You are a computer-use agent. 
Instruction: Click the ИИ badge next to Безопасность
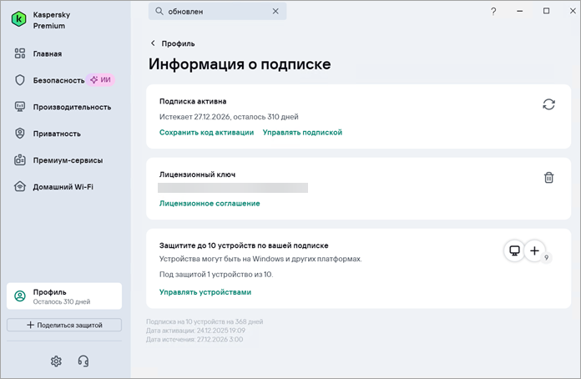[x=100, y=79]
